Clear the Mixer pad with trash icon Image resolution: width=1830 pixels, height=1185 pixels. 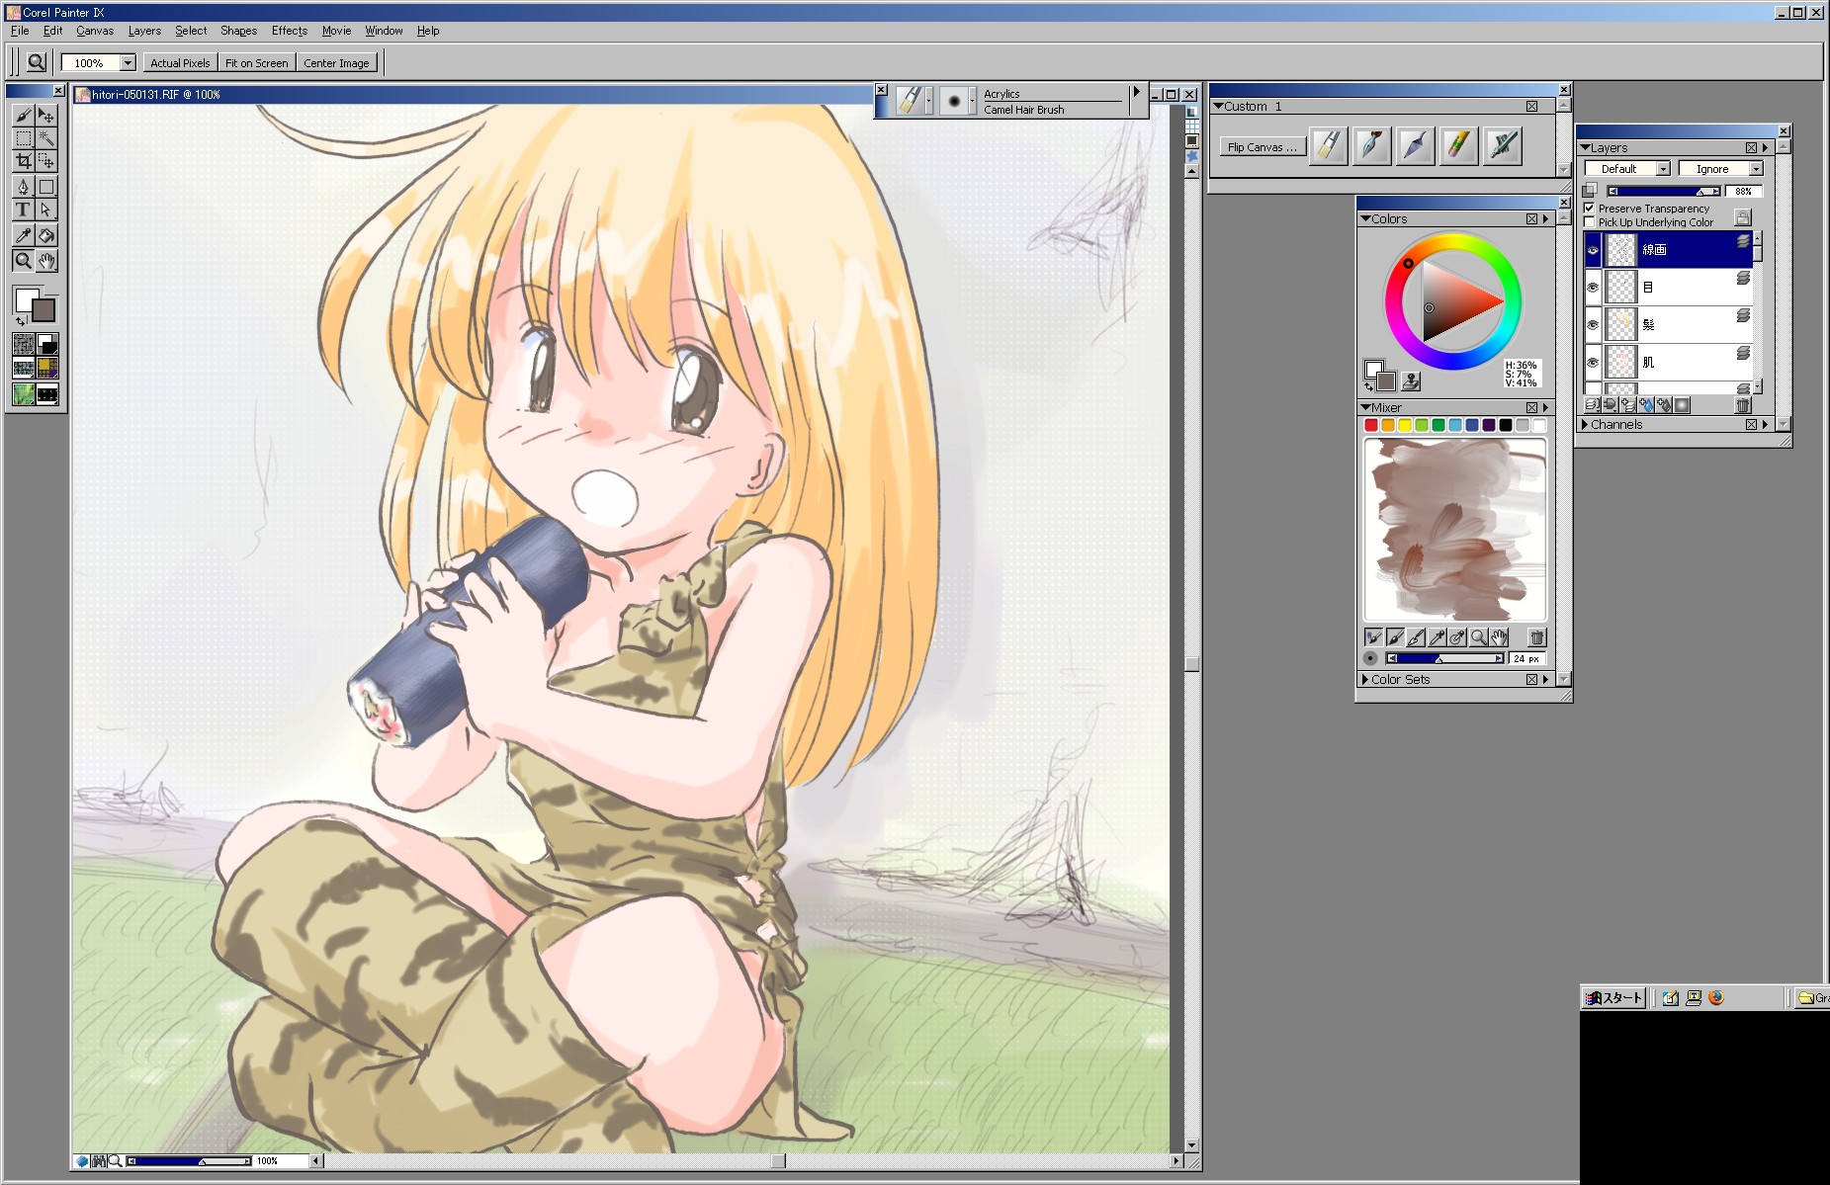click(x=1536, y=637)
